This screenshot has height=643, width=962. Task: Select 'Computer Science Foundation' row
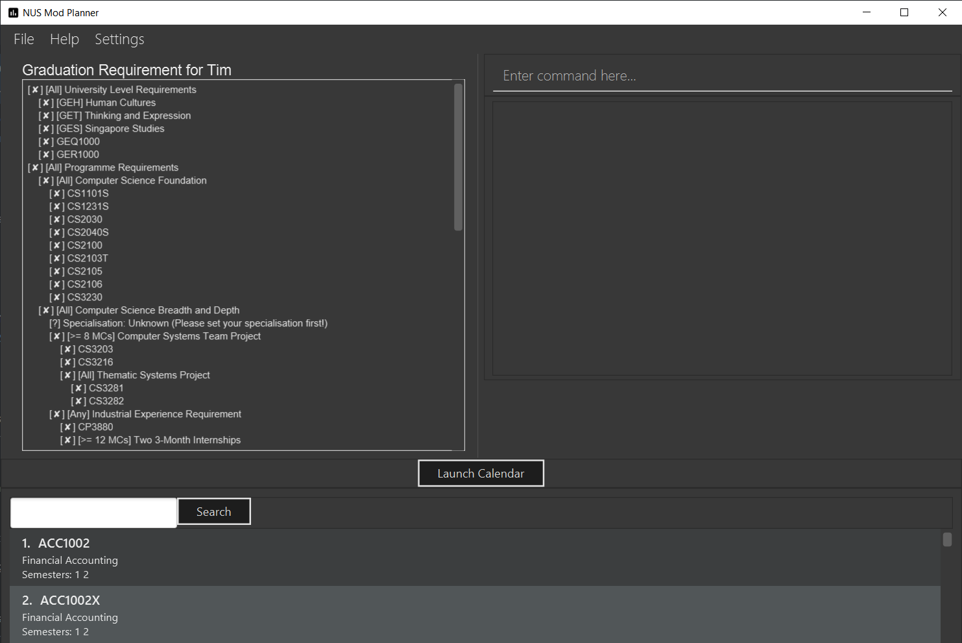pyautogui.click(x=123, y=180)
